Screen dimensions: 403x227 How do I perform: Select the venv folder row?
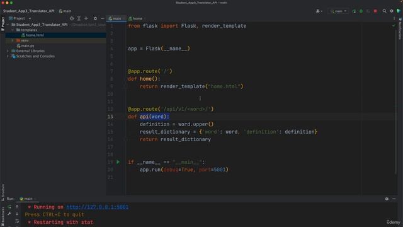pyautogui.click(x=55, y=40)
